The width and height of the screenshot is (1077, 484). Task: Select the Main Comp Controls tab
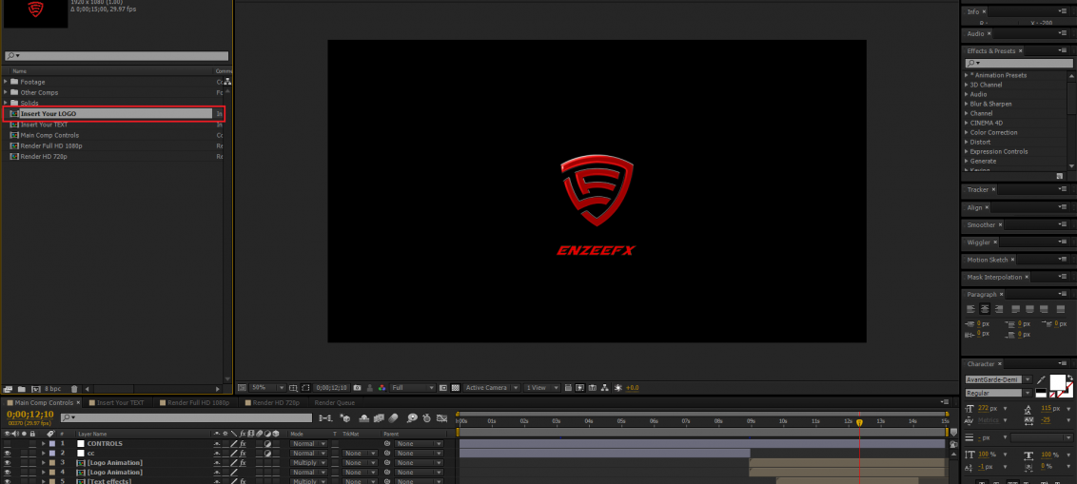click(x=44, y=403)
